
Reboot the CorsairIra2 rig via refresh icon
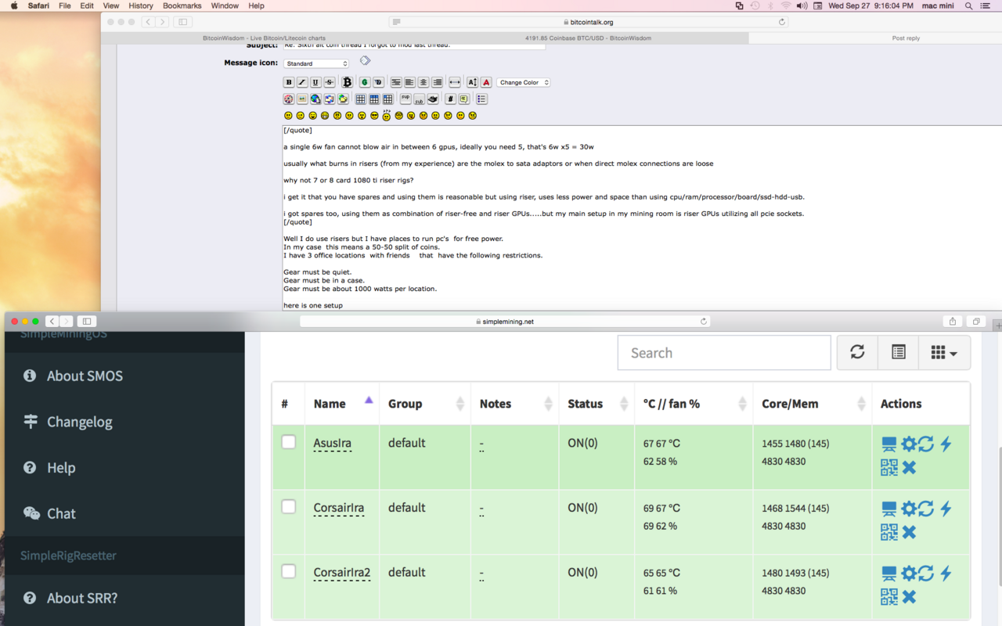click(x=926, y=574)
